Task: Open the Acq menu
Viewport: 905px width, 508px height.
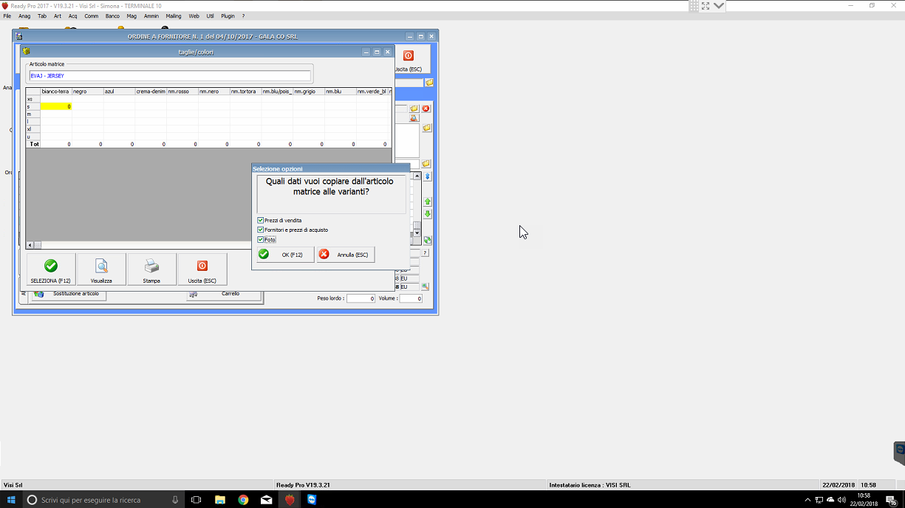Action: pos(72,16)
